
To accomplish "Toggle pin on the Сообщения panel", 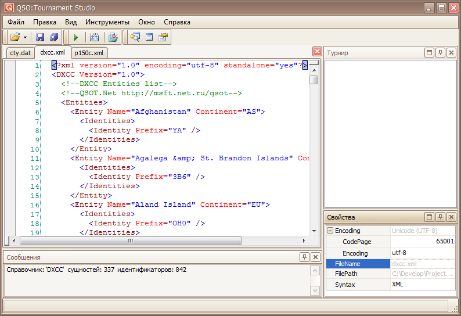I will click(x=305, y=257).
